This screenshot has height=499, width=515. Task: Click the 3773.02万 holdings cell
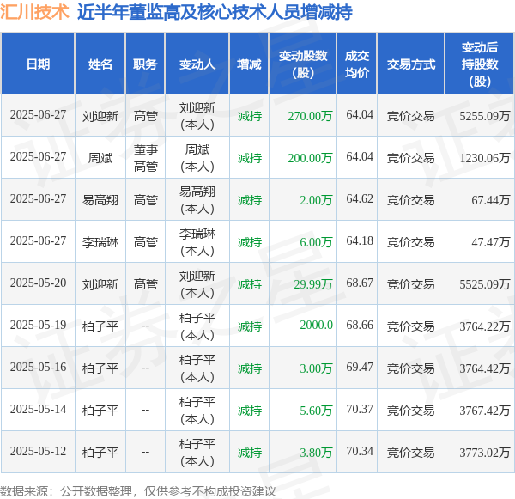pyautogui.click(x=484, y=453)
